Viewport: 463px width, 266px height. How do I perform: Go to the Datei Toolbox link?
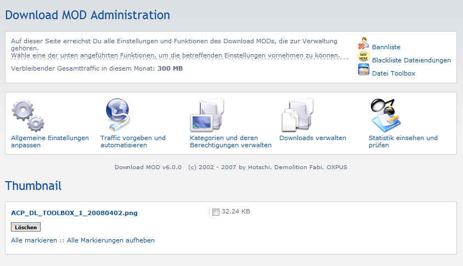pos(393,73)
